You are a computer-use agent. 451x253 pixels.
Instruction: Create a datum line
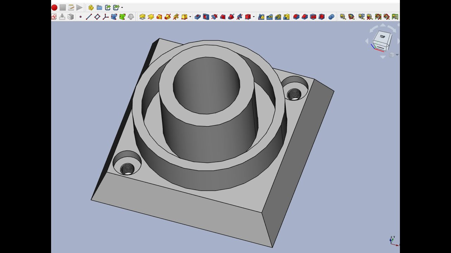pos(89,17)
